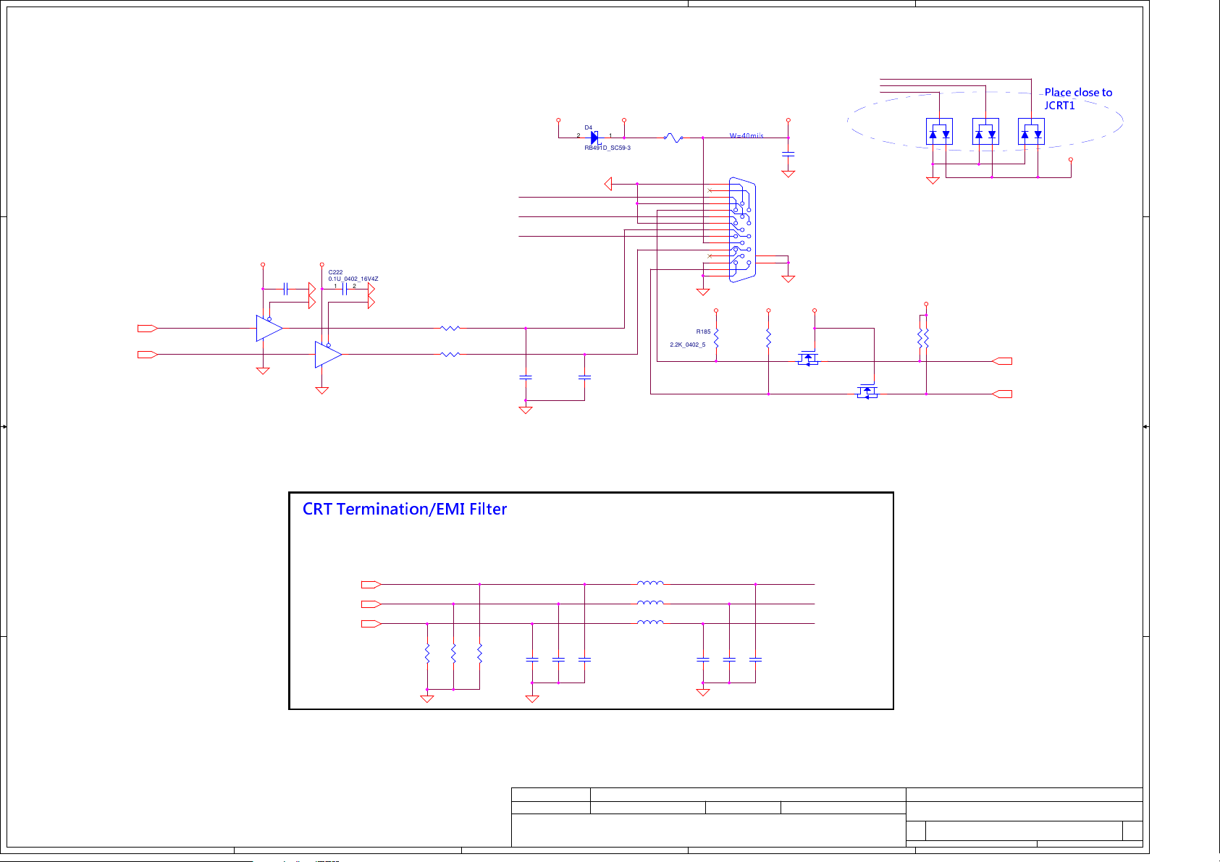Click the C222 capacitor symbol
Viewport: 1220px width, 862px height.
pos(345,289)
